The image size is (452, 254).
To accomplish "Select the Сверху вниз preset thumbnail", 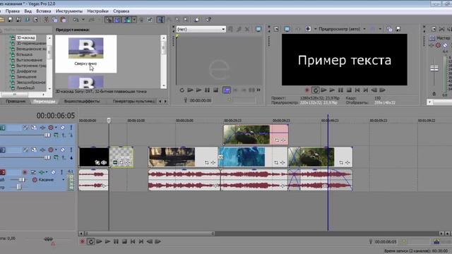I will point(85,54).
